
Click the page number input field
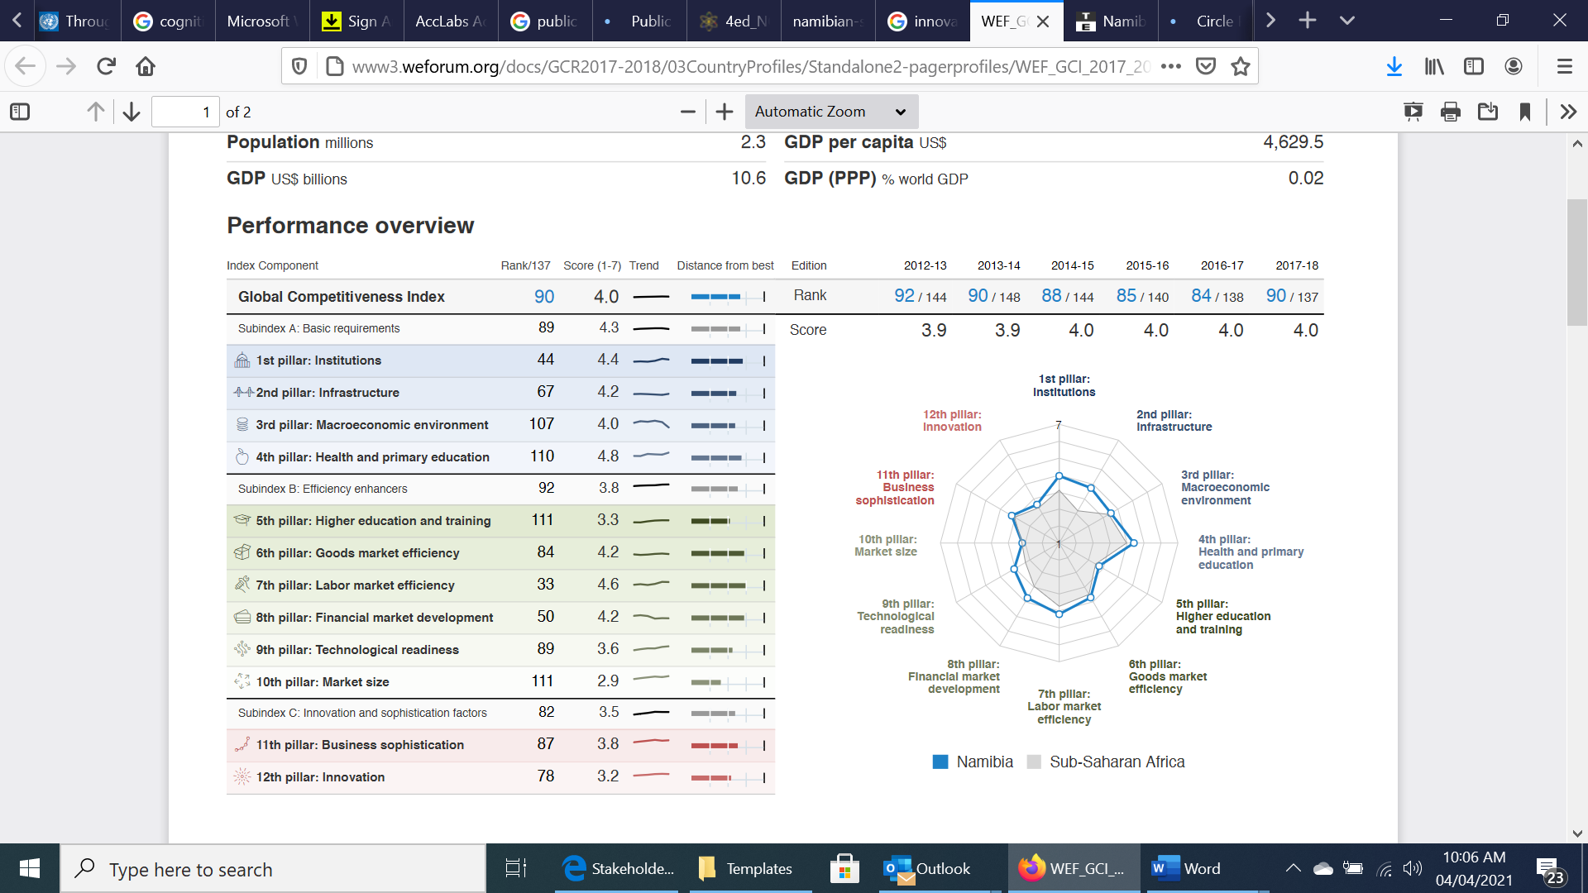(185, 112)
